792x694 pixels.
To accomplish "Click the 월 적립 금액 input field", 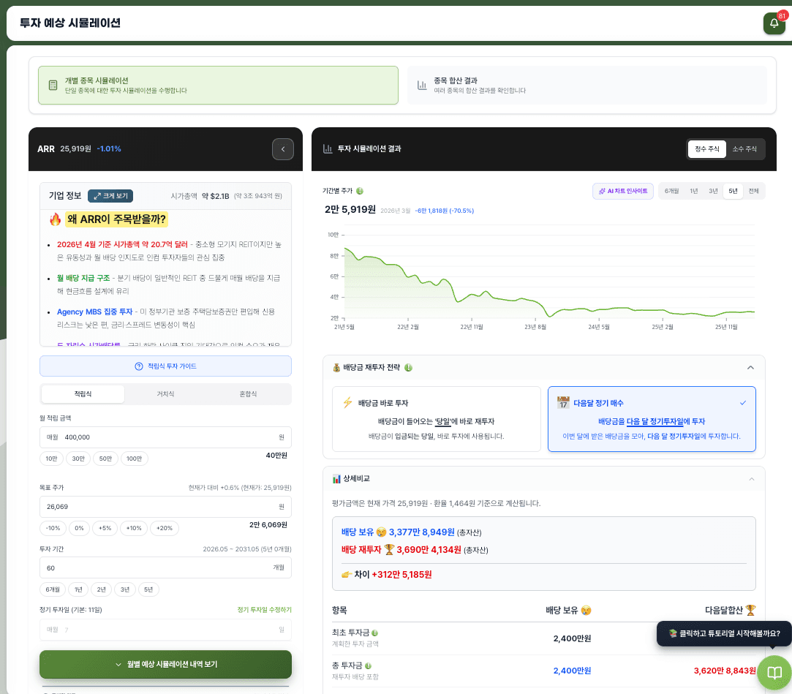I will [x=166, y=437].
